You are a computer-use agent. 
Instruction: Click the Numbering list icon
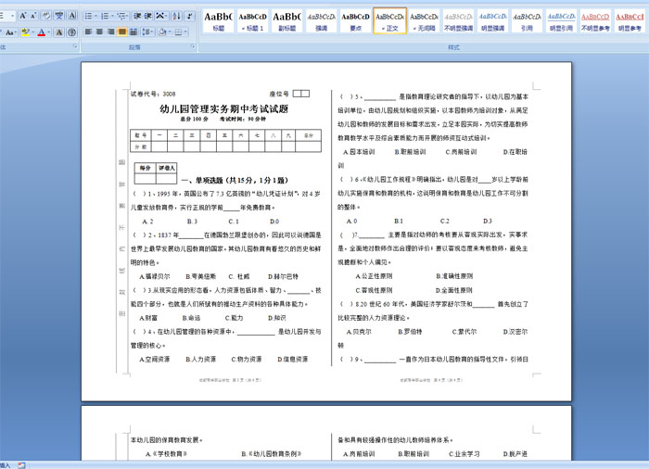105,16
